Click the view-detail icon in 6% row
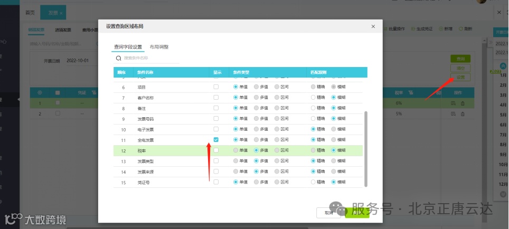The width and height of the screenshot is (509, 229). point(453,103)
